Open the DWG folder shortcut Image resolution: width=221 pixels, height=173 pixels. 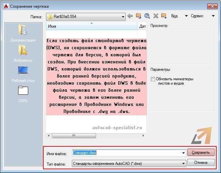[23, 94]
